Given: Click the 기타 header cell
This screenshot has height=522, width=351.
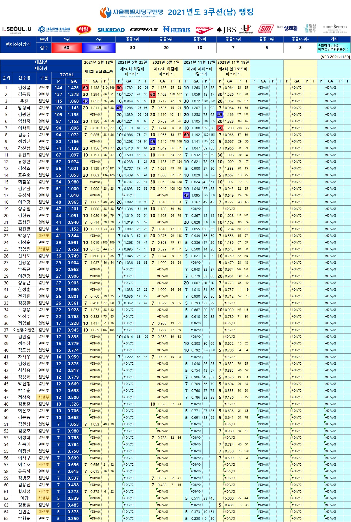Looking at the screenshot, I should pos(334,39).
